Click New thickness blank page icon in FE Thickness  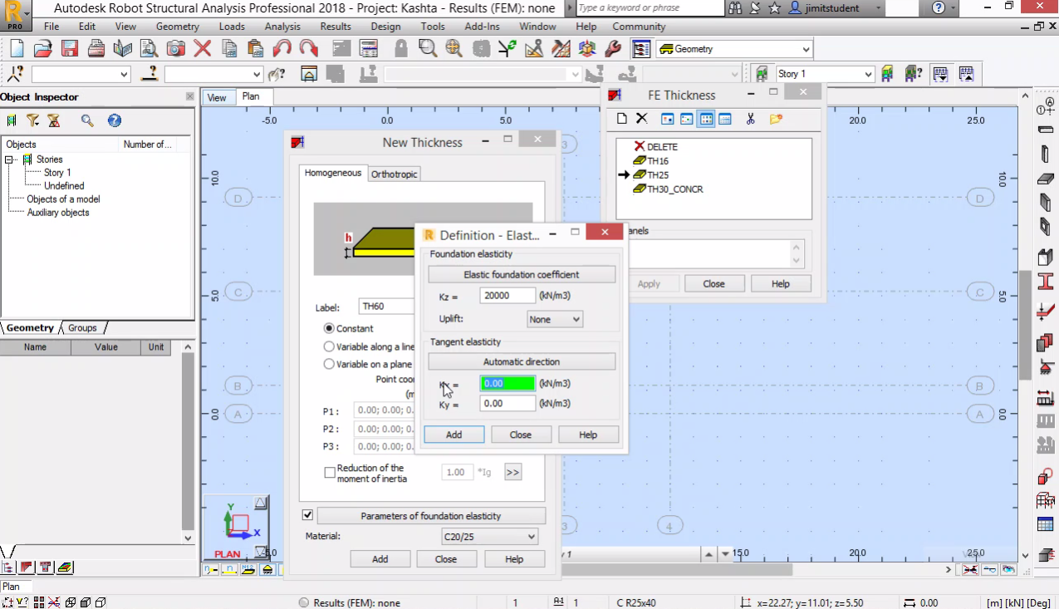[x=621, y=119]
